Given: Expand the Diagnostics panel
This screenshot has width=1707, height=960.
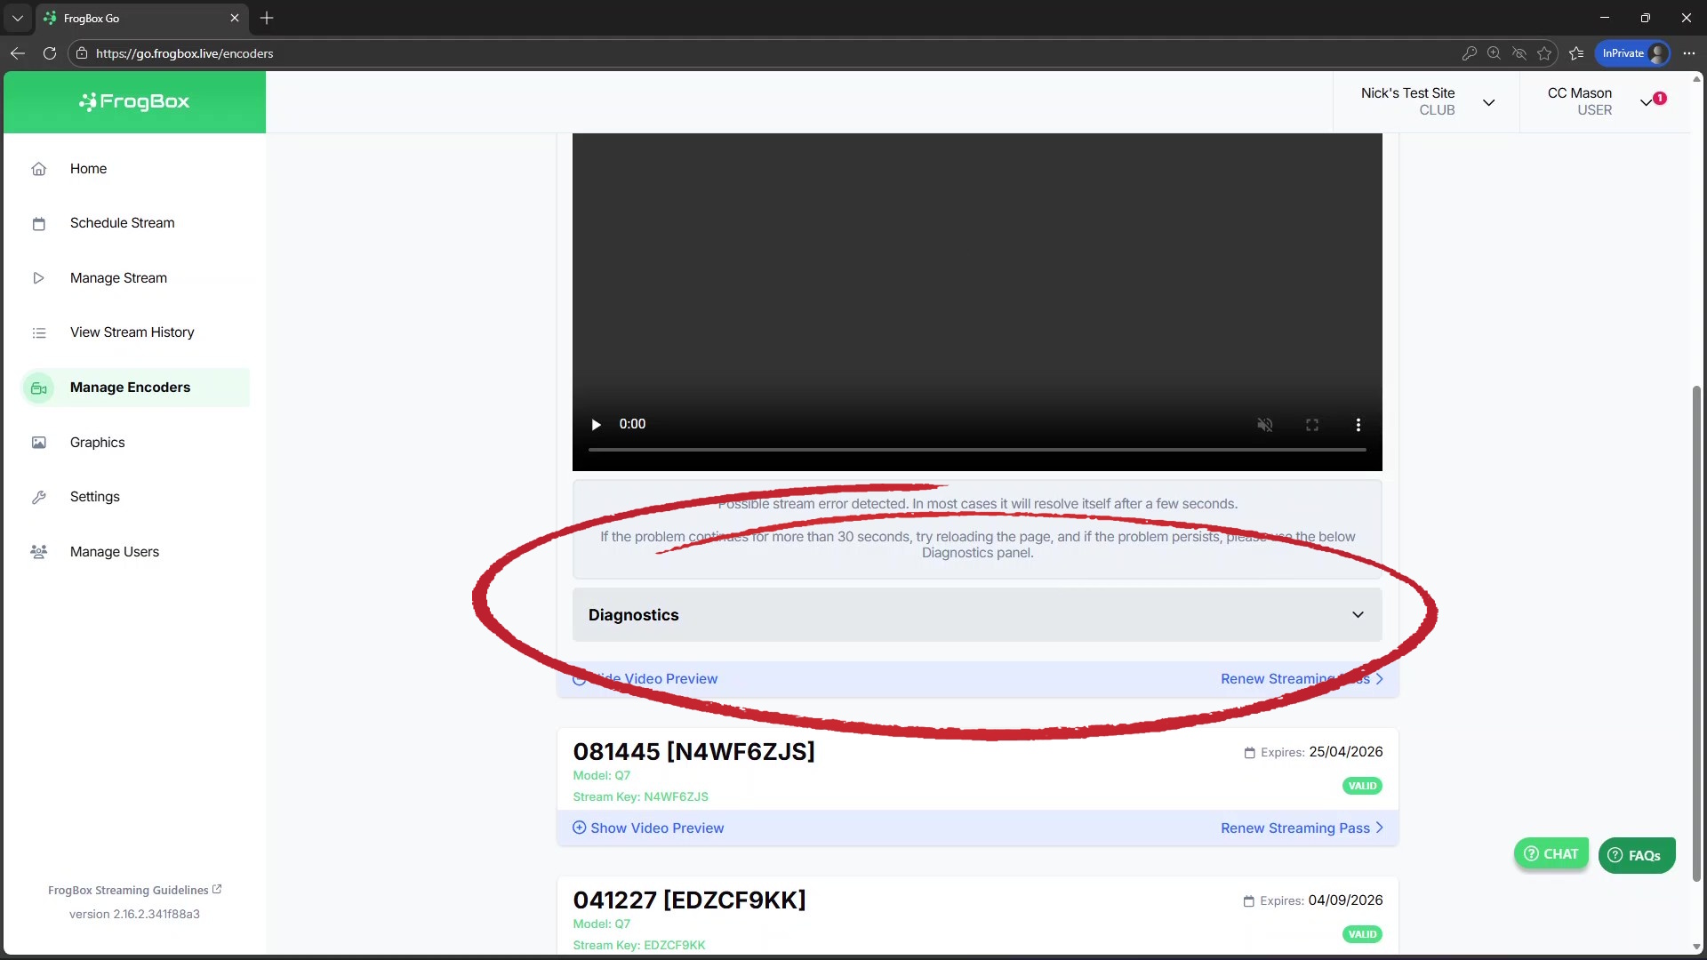Looking at the screenshot, I should tap(976, 615).
